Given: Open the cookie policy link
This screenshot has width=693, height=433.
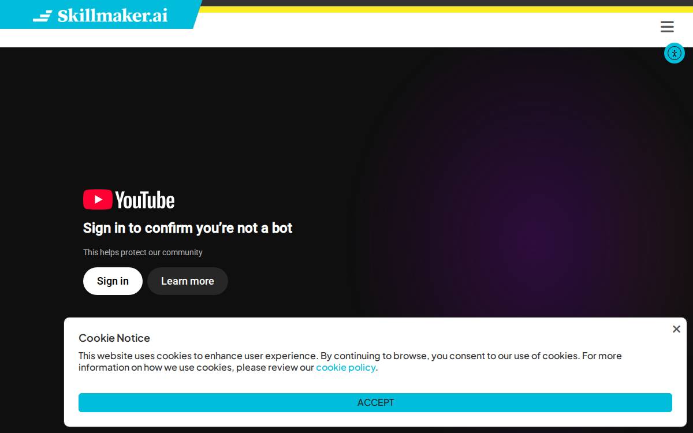Looking at the screenshot, I should 346,367.
